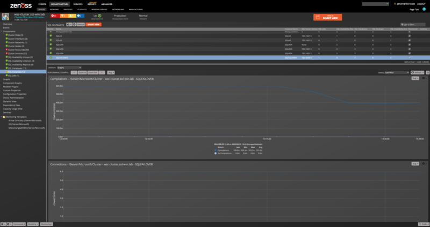Collapse the Monitoring Templates tree node

click(2, 117)
